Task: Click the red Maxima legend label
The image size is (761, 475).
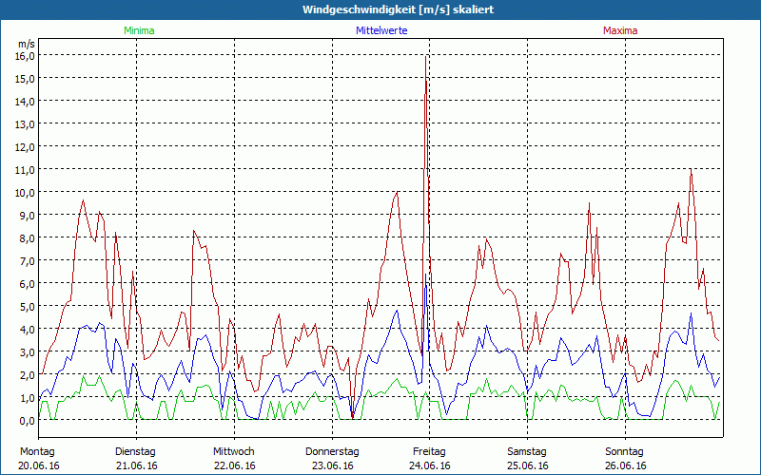Action: click(620, 30)
